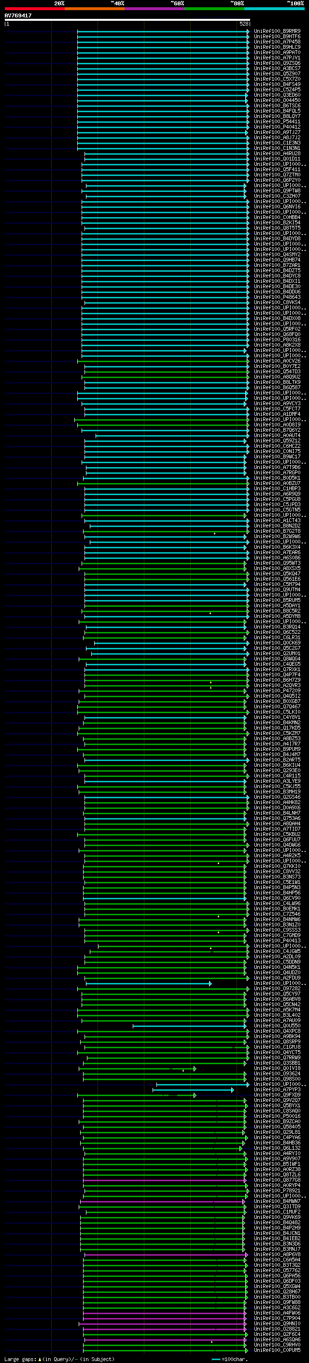This screenshot has height=1363, width=309.
Task: Select hit UniRef100_P50016
Action: (x=277, y=1116)
